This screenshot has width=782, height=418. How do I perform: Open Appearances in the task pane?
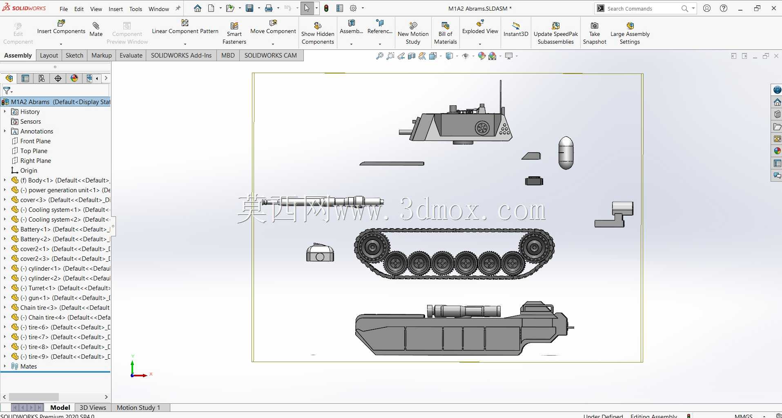tap(777, 151)
